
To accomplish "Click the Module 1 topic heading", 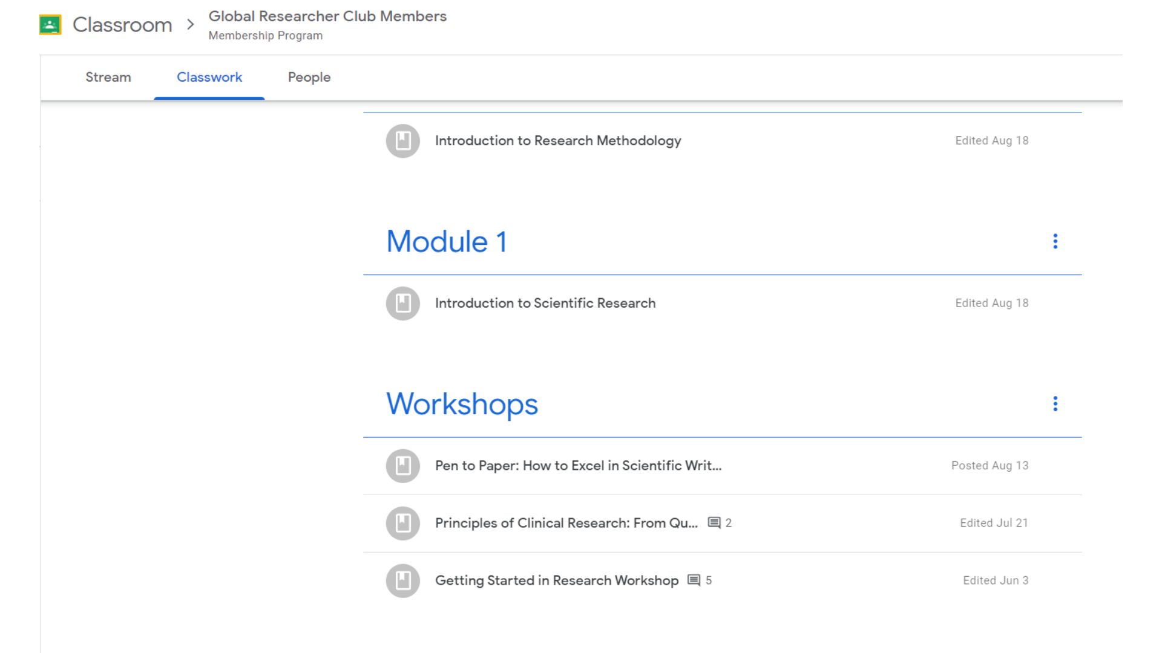I will pos(447,242).
